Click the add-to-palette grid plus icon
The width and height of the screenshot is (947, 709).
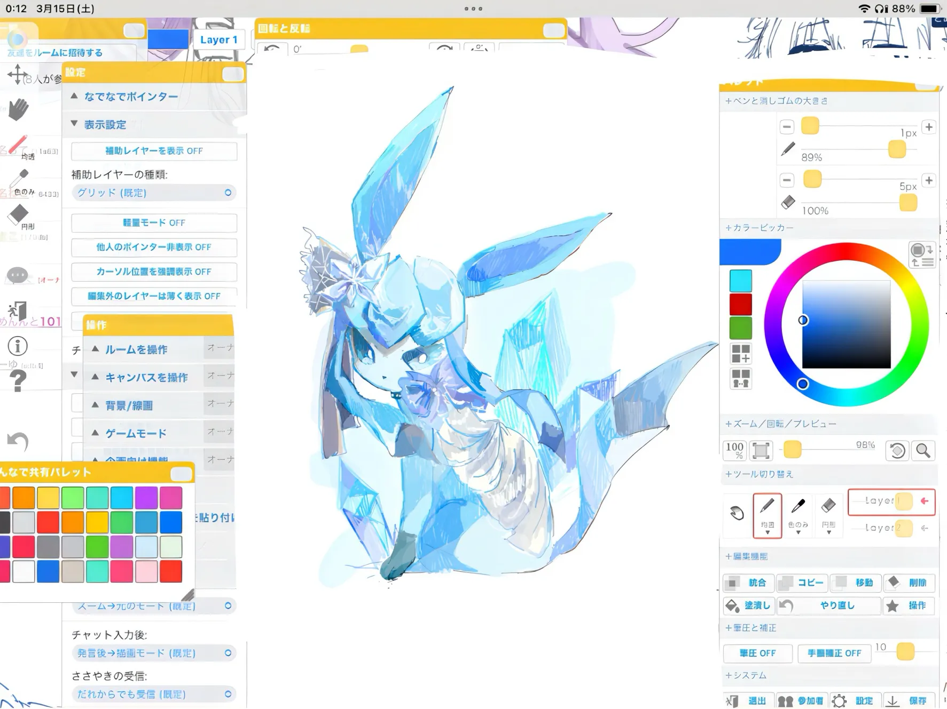(x=741, y=354)
